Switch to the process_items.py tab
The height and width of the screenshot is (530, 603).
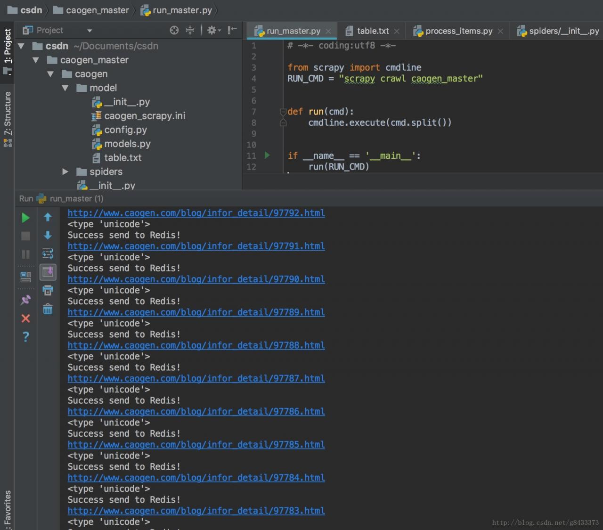point(459,31)
